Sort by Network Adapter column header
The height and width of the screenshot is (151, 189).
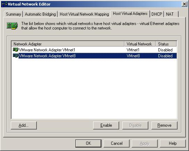coord(68,44)
